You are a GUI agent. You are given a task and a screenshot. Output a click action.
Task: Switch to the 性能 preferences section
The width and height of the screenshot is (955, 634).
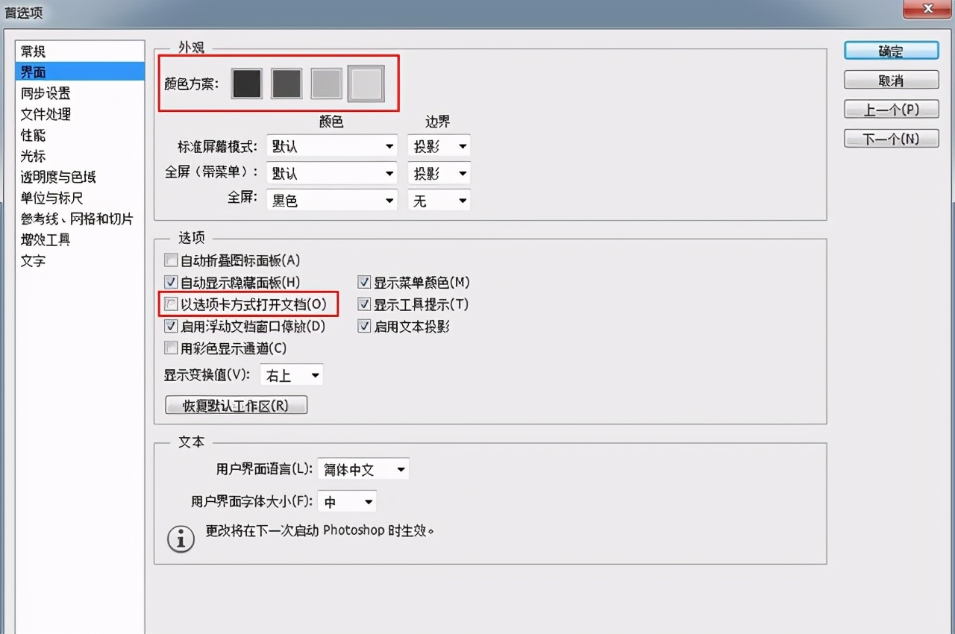tap(33, 135)
